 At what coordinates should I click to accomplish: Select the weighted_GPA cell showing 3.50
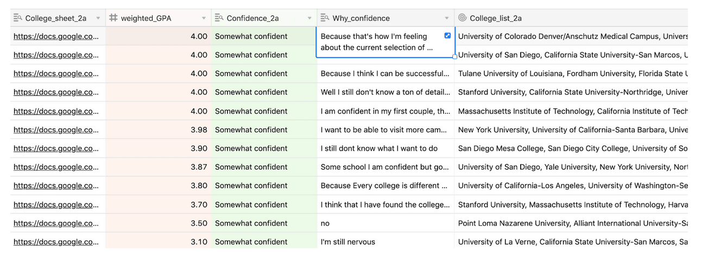click(x=159, y=223)
